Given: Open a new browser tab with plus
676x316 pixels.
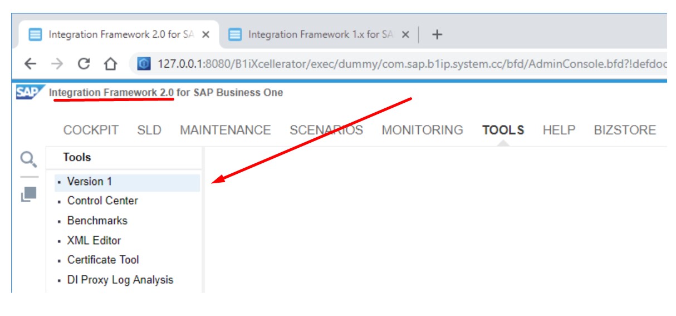Looking at the screenshot, I should [x=437, y=34].
